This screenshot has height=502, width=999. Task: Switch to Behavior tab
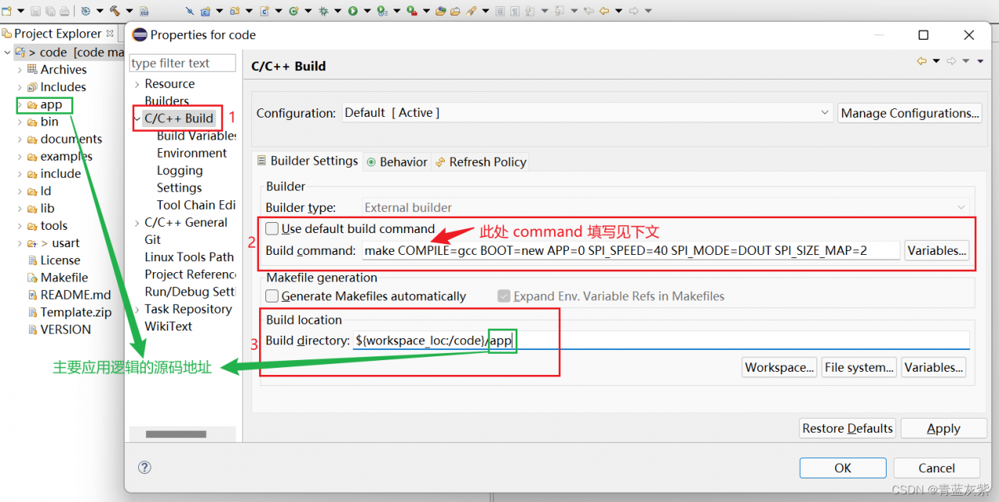tap(397, 161)
